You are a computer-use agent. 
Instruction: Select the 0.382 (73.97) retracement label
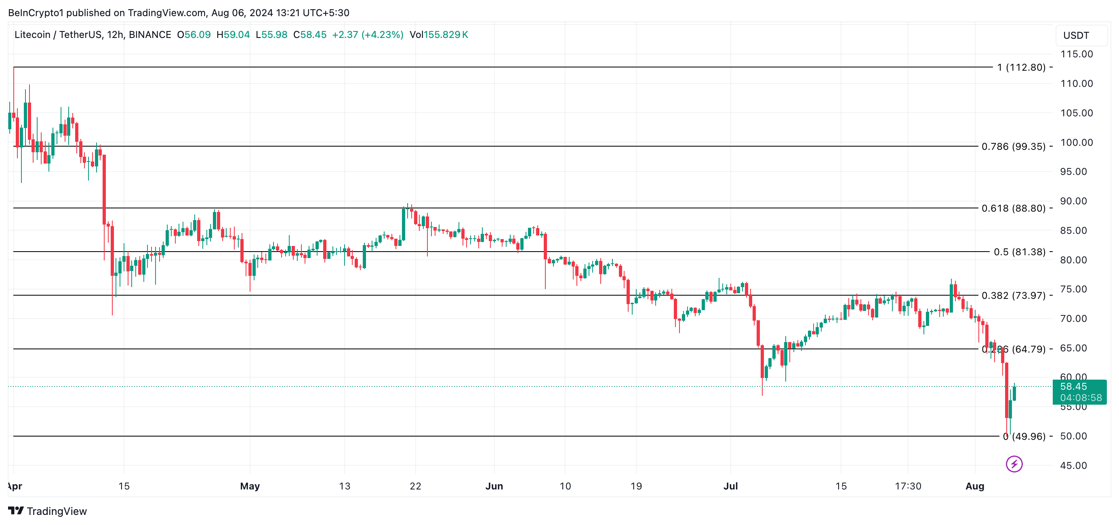(x=1014, y=295)
